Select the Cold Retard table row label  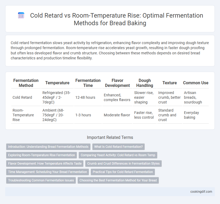click(22, 97)
